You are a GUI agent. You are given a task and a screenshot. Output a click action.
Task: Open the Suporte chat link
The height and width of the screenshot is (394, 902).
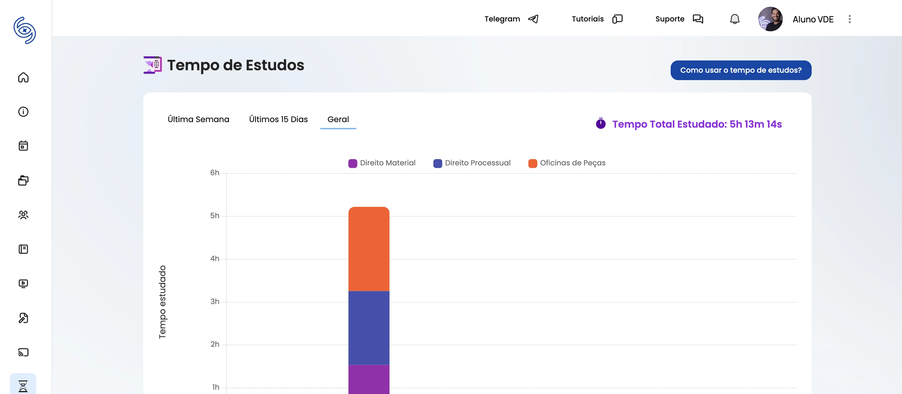[x=679, y=19]
